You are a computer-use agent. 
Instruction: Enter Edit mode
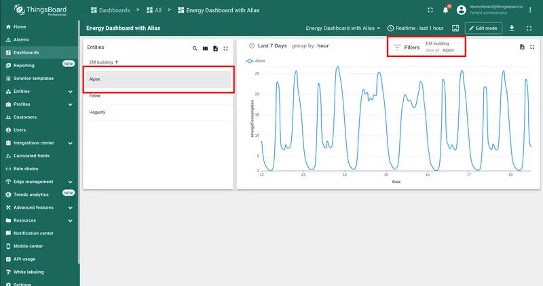(483, 28)
